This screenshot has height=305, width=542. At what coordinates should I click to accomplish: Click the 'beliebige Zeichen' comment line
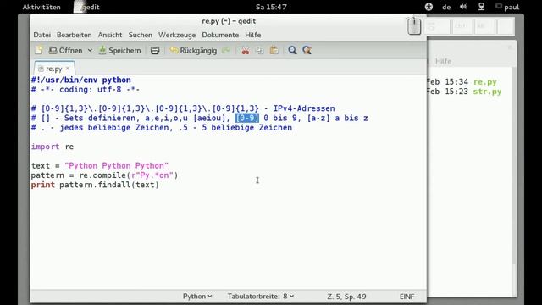[162, 128]
